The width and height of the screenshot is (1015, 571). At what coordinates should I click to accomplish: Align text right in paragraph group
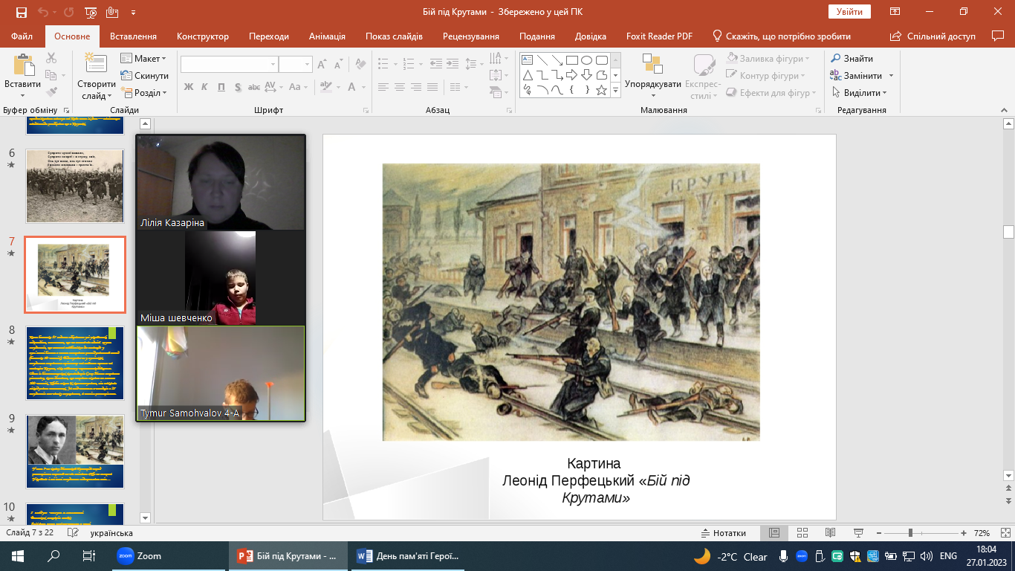point(417,87)
